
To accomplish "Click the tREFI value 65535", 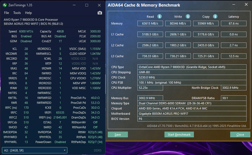I will coord(60,113).
